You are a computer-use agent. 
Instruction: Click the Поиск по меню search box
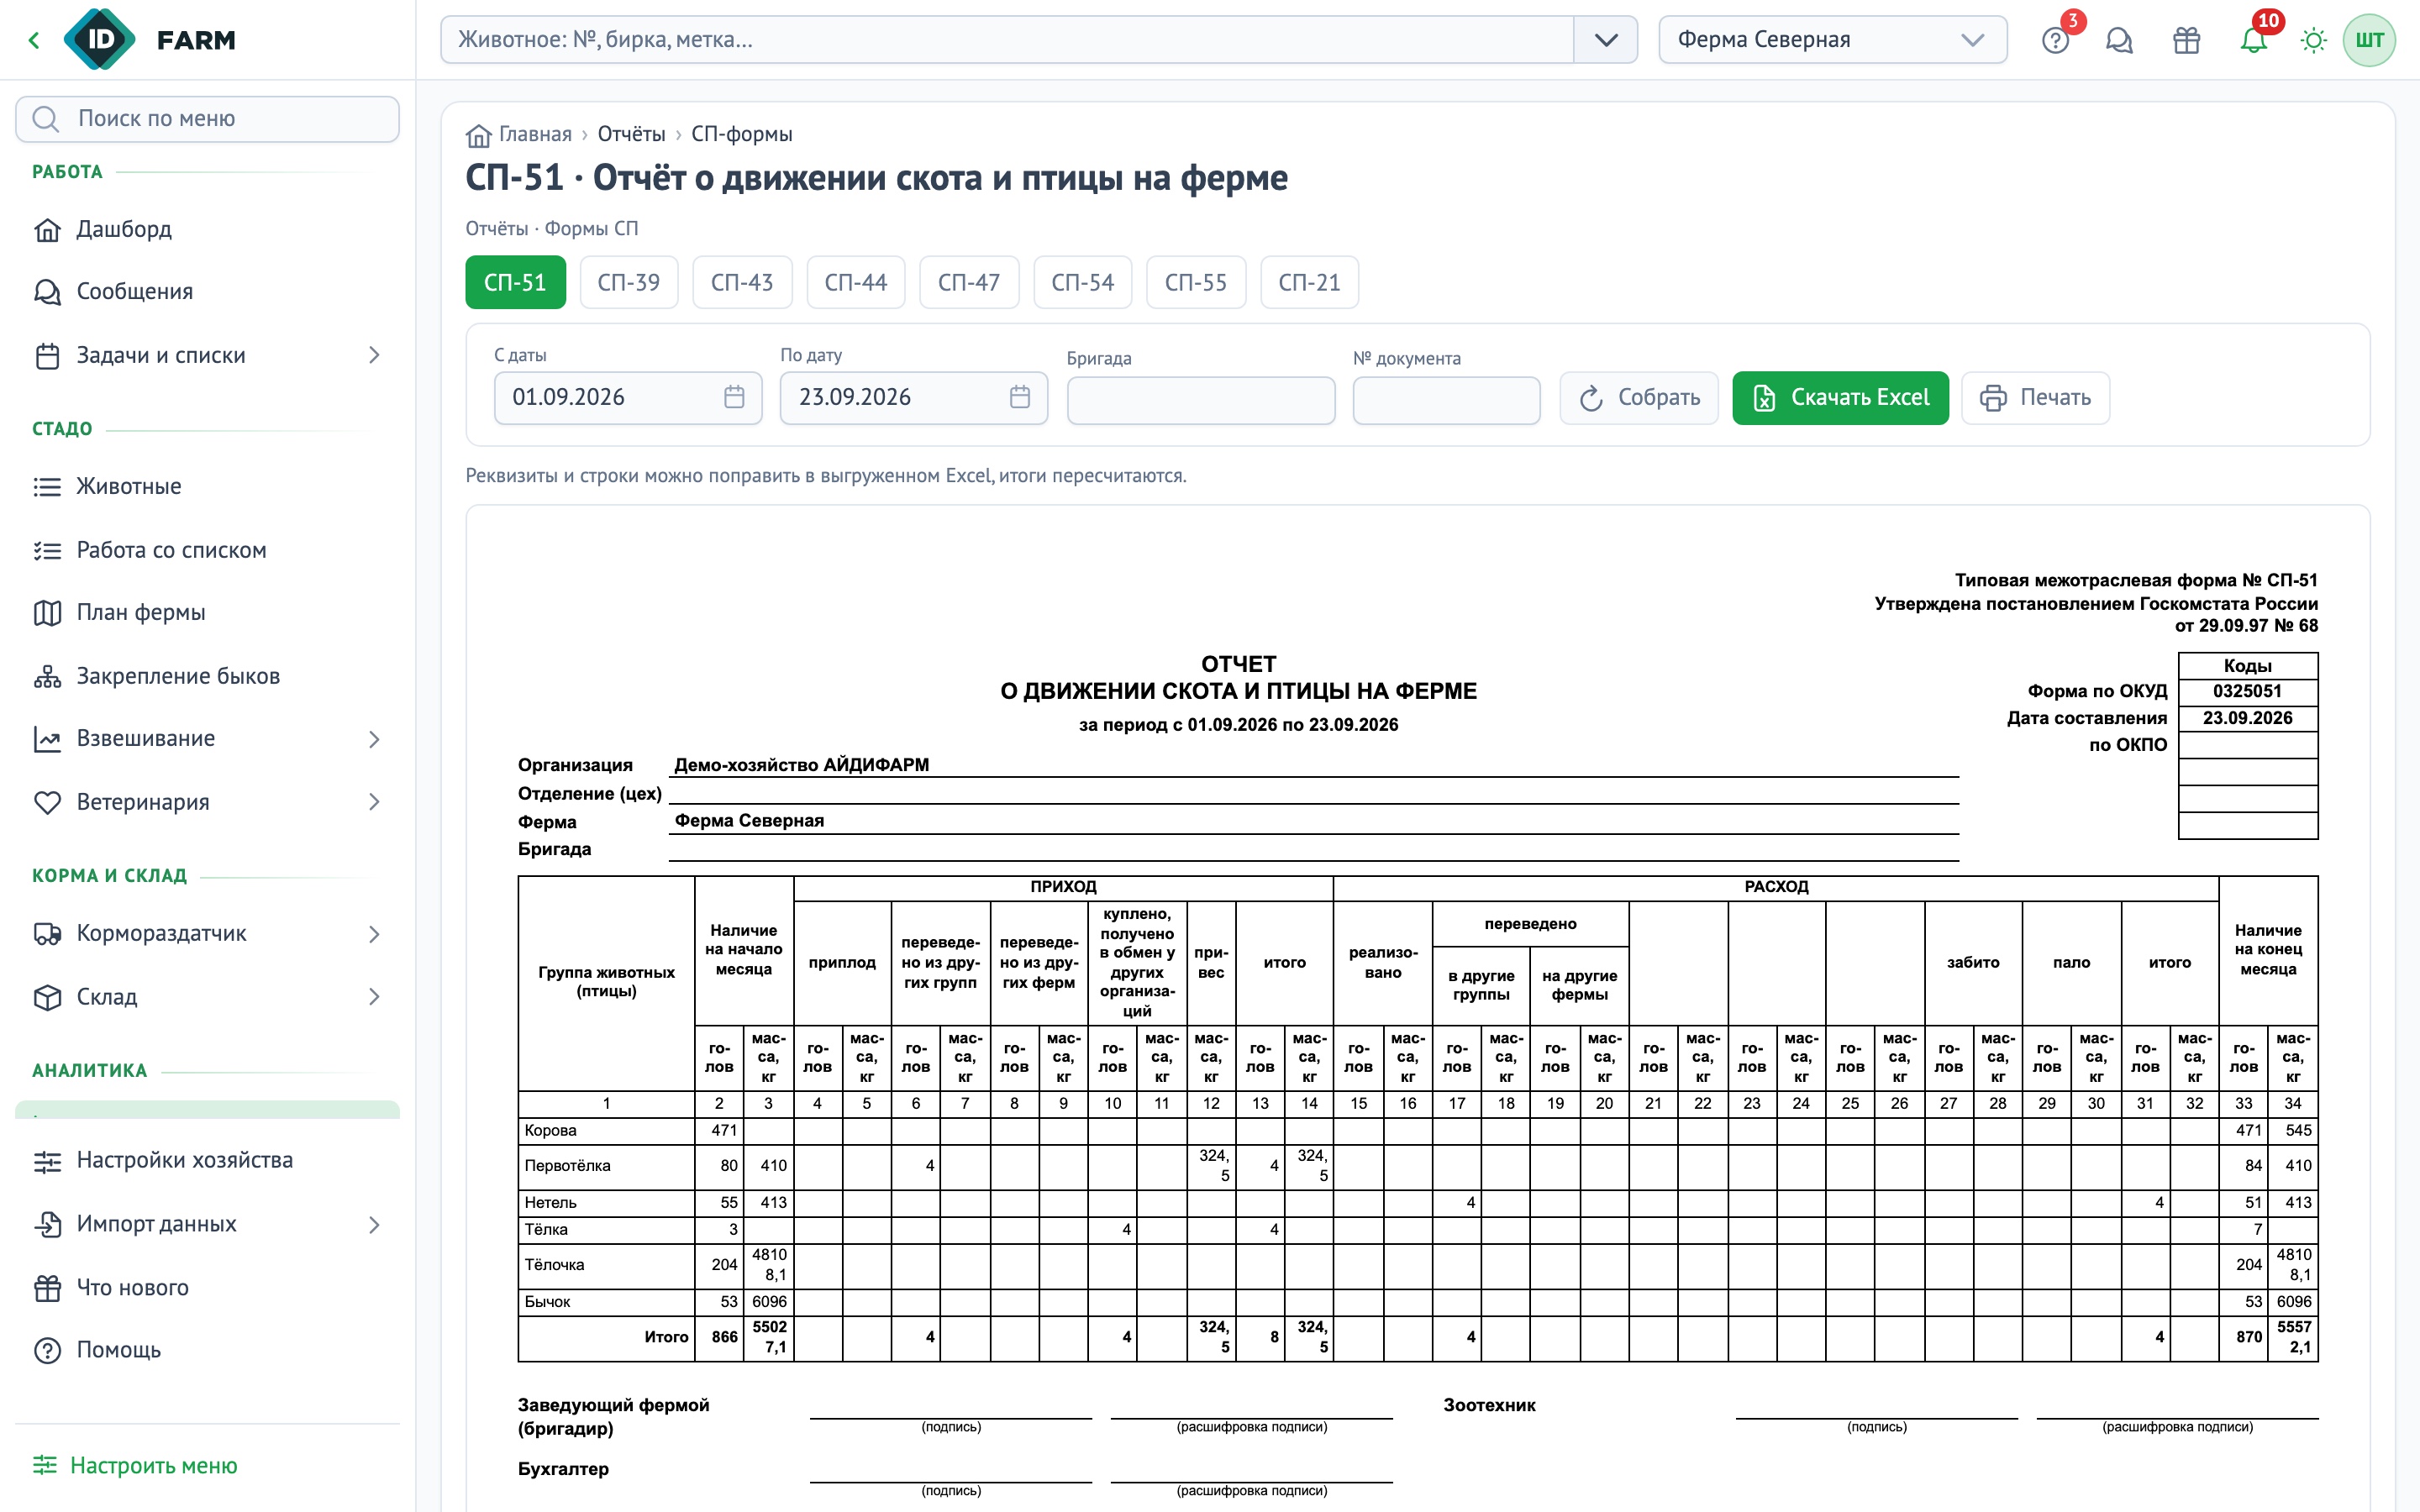coord(207,119)
